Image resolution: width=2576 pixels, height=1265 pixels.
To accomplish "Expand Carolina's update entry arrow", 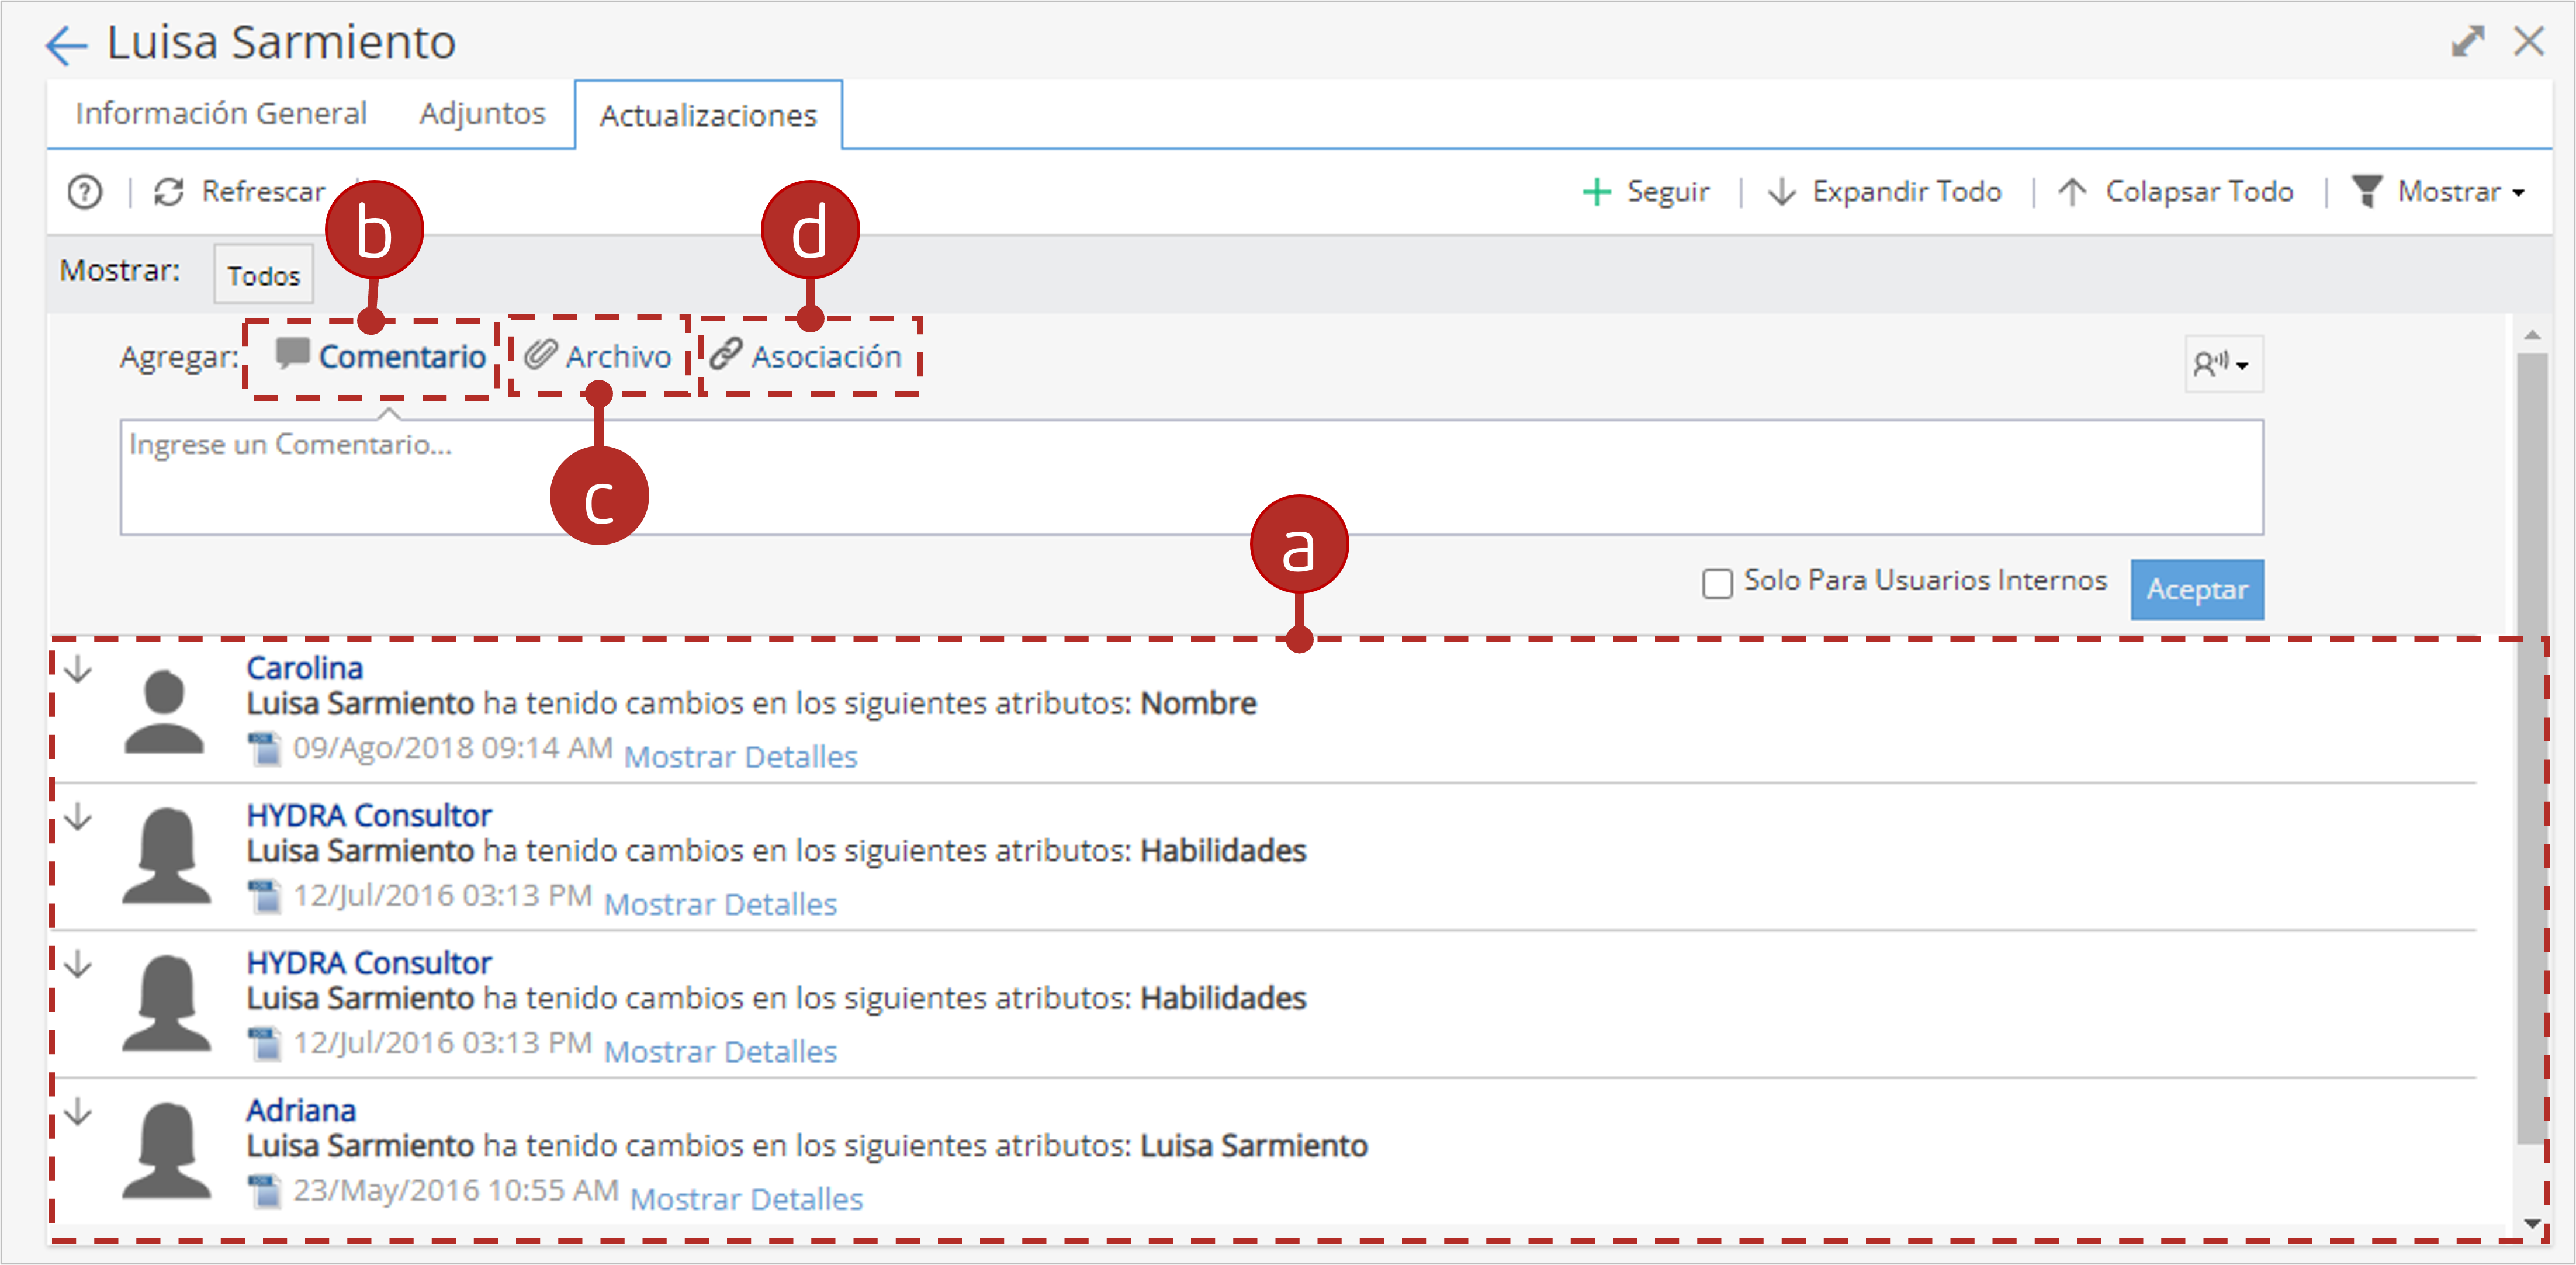I will coord(78,669).
